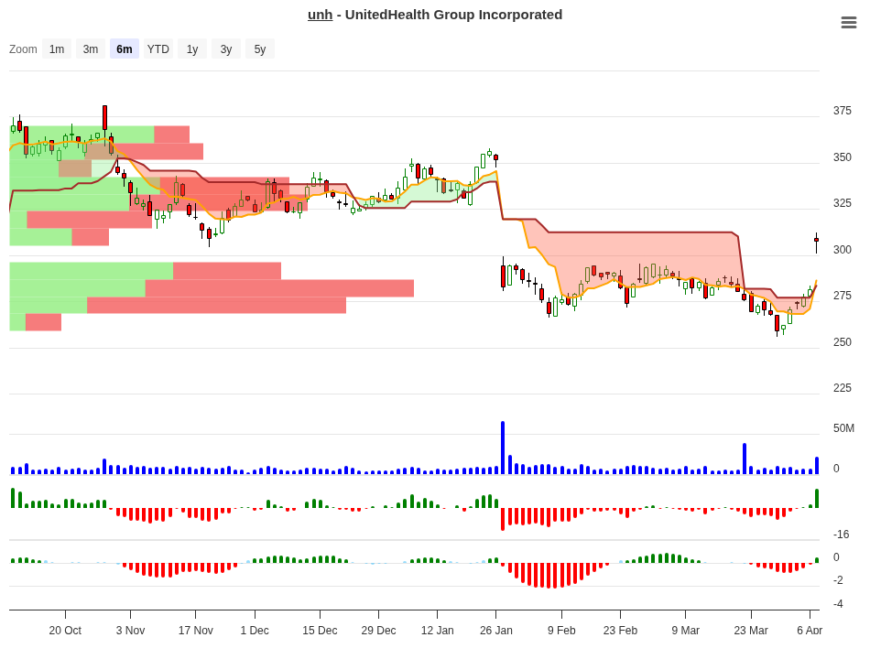Click the -16 indicator axis label
Viewport: 870px width, 659px height.
(841, 535)
